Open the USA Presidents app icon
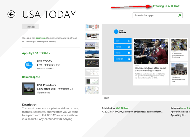Viewport: 190px width, 137px height. coord(29,89)
